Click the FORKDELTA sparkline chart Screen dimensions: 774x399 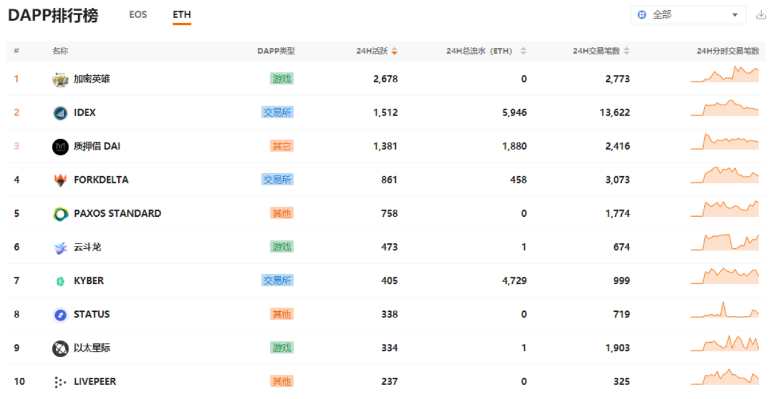pyautogui.click(x=725, y=174)
